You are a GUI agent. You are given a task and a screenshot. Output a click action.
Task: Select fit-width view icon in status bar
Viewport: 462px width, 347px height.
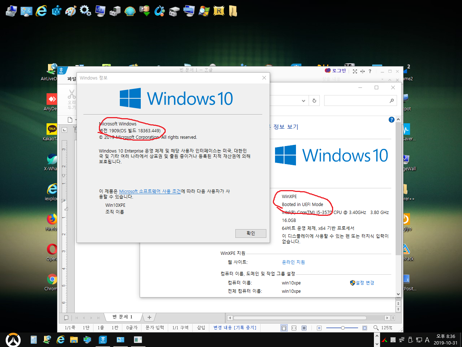[x=294, y=328]
